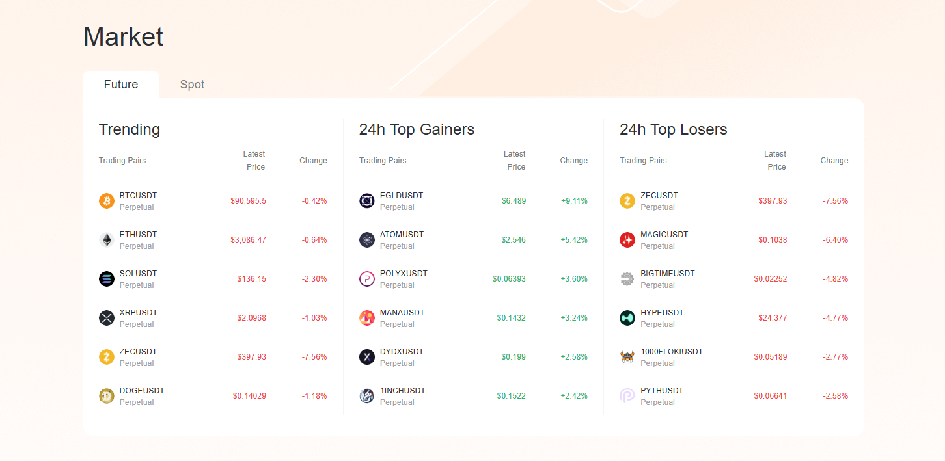This screenshot has height=461, width=945.
Task: Select the Ethereum icon under Trending
Action: click(107, 240)
